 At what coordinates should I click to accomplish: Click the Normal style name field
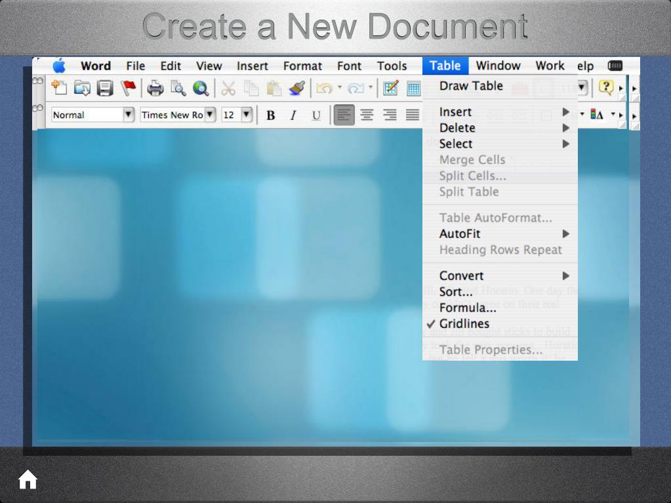click(87, 115)
